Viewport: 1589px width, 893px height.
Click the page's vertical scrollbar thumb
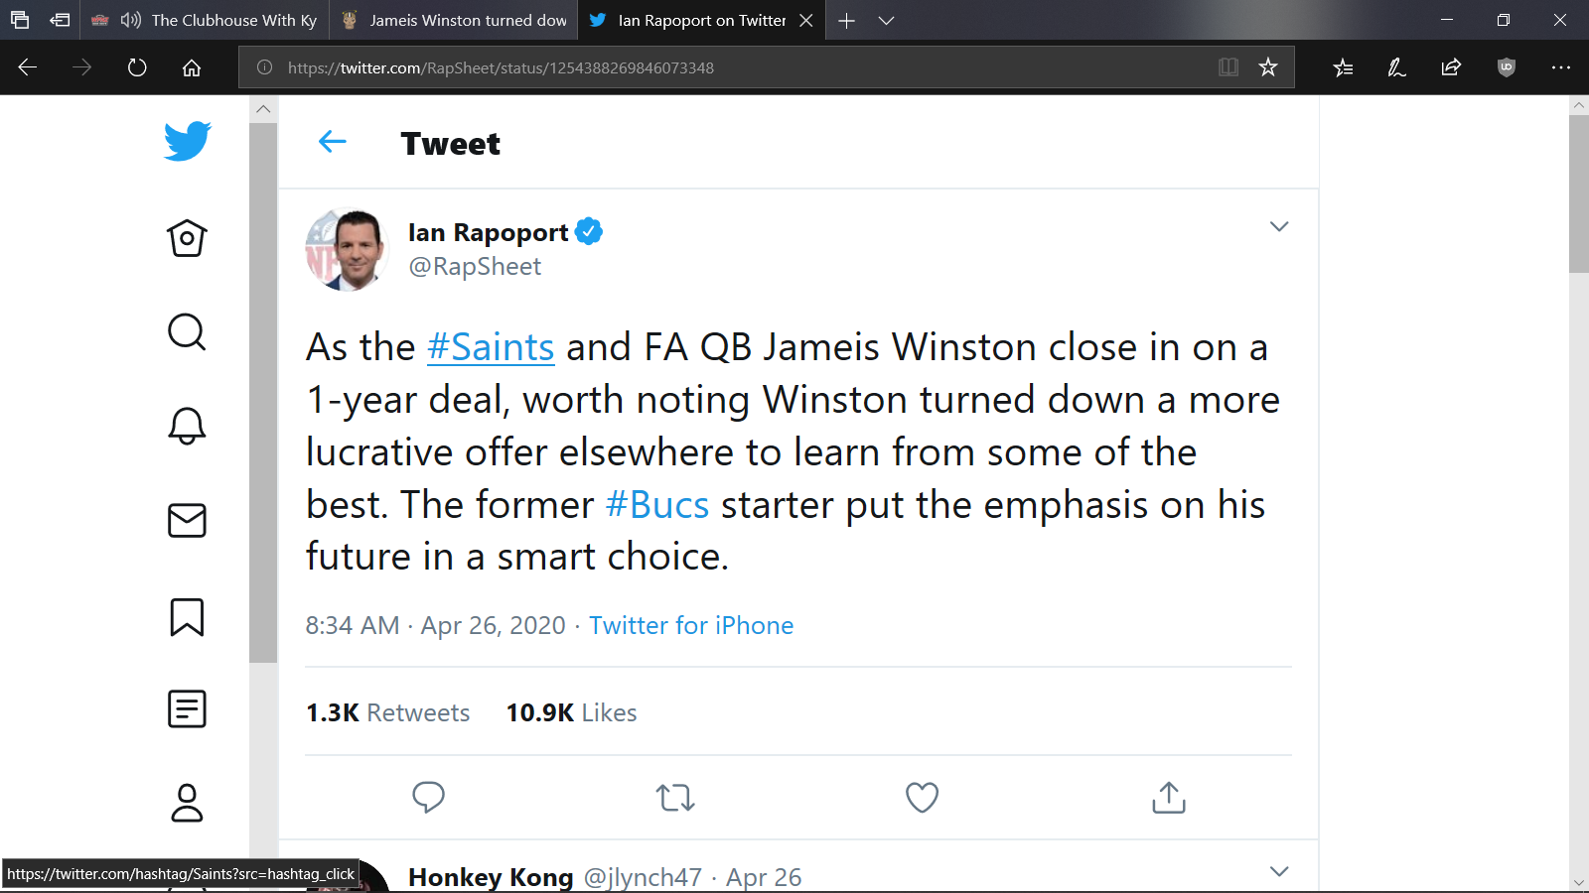1579,193
